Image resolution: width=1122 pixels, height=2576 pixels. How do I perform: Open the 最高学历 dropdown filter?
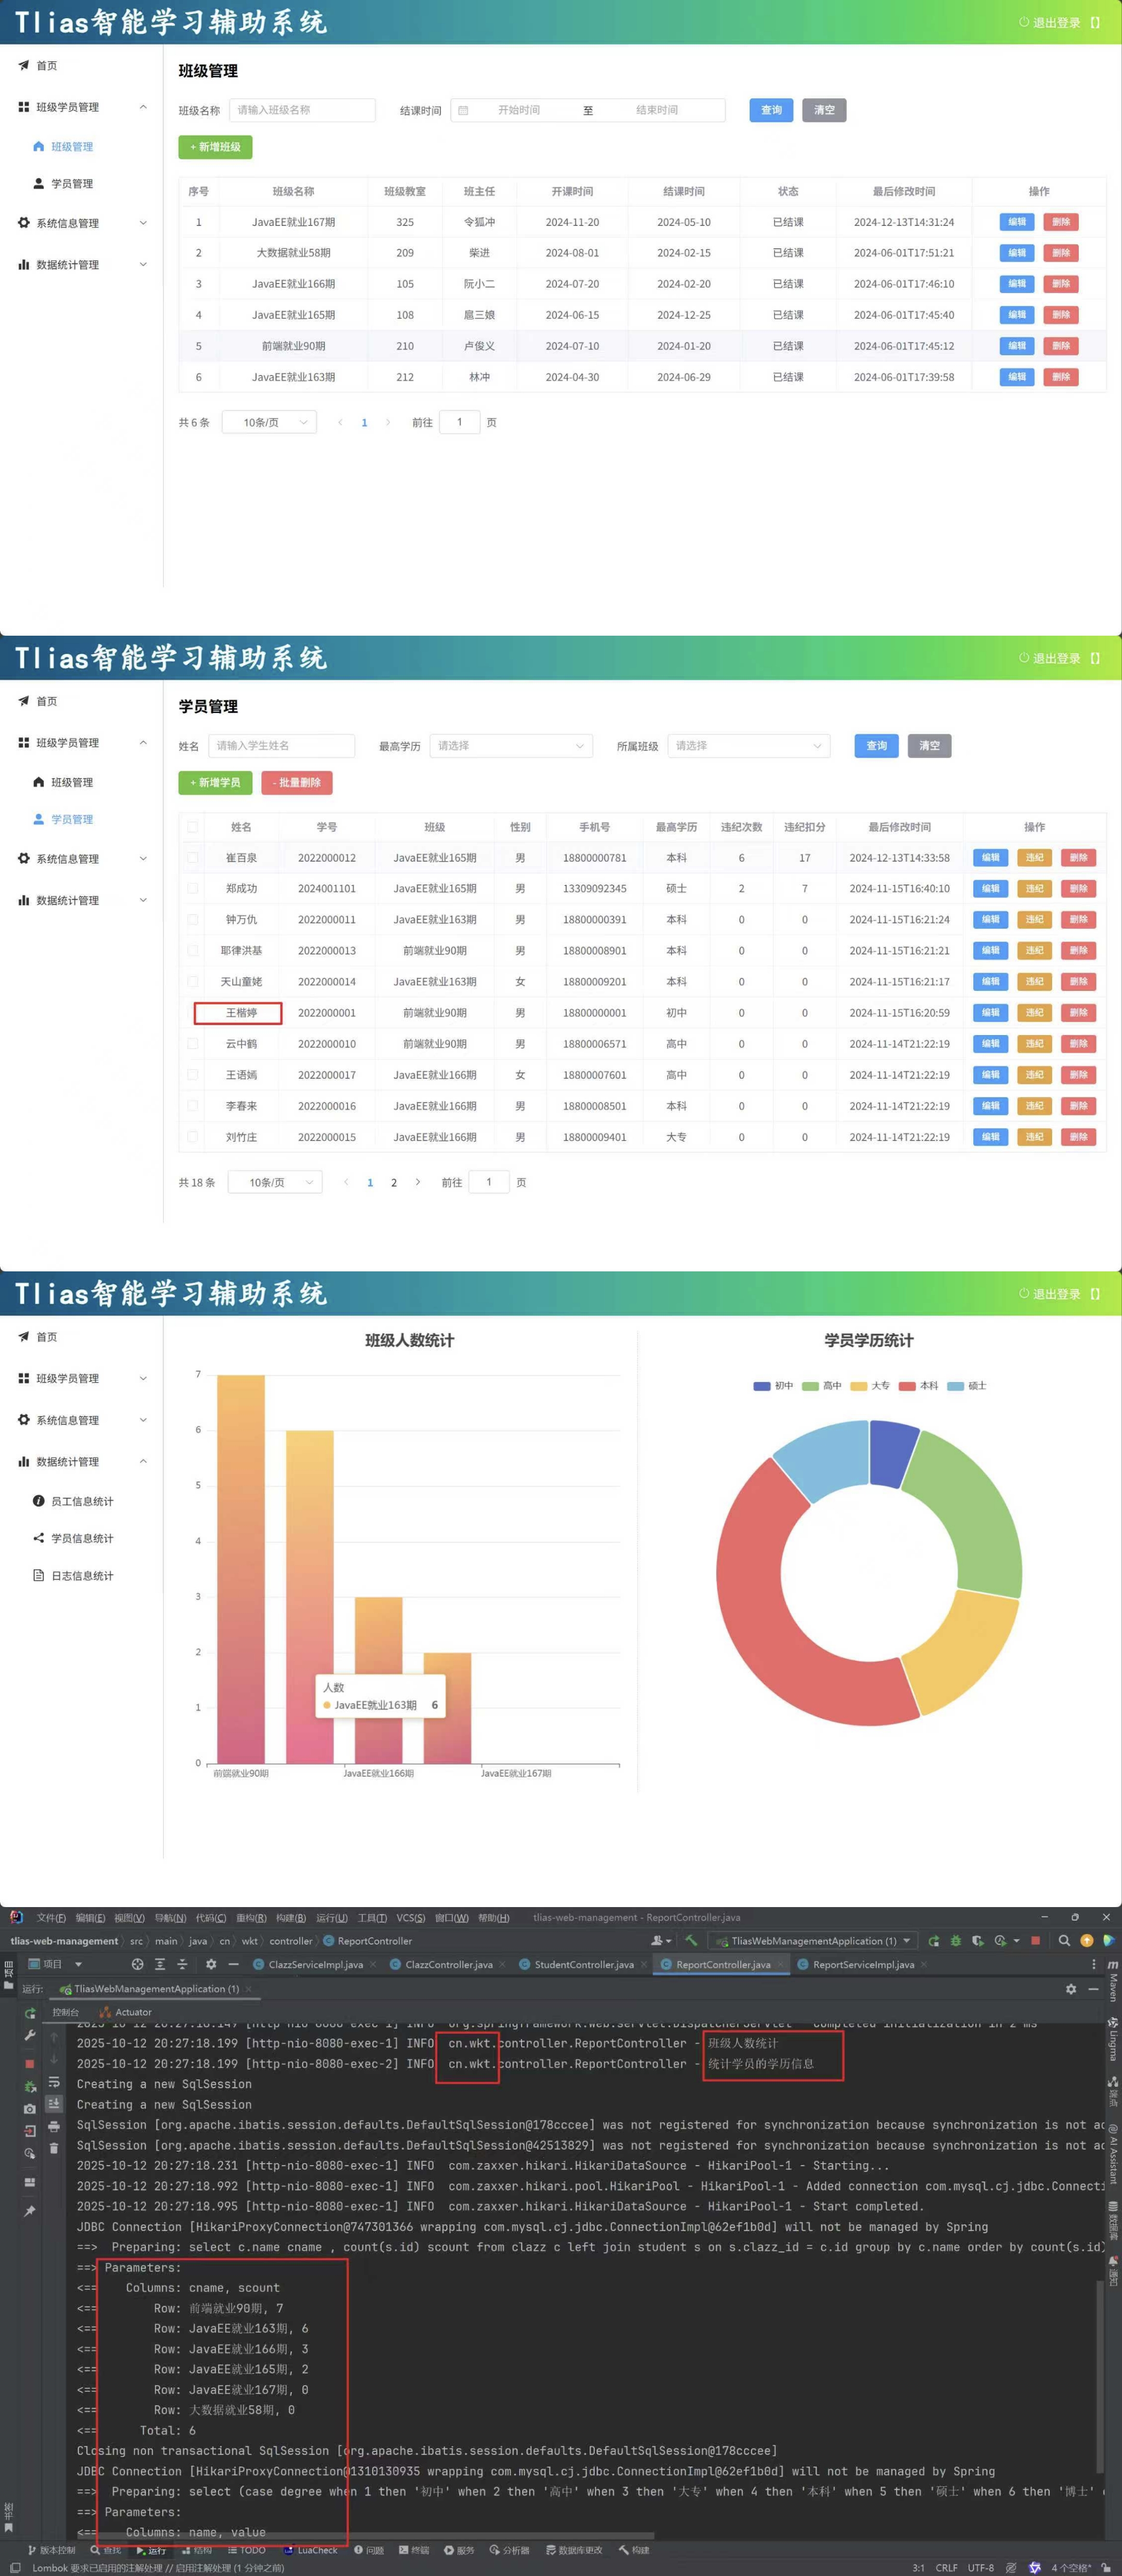click(510, 746)
